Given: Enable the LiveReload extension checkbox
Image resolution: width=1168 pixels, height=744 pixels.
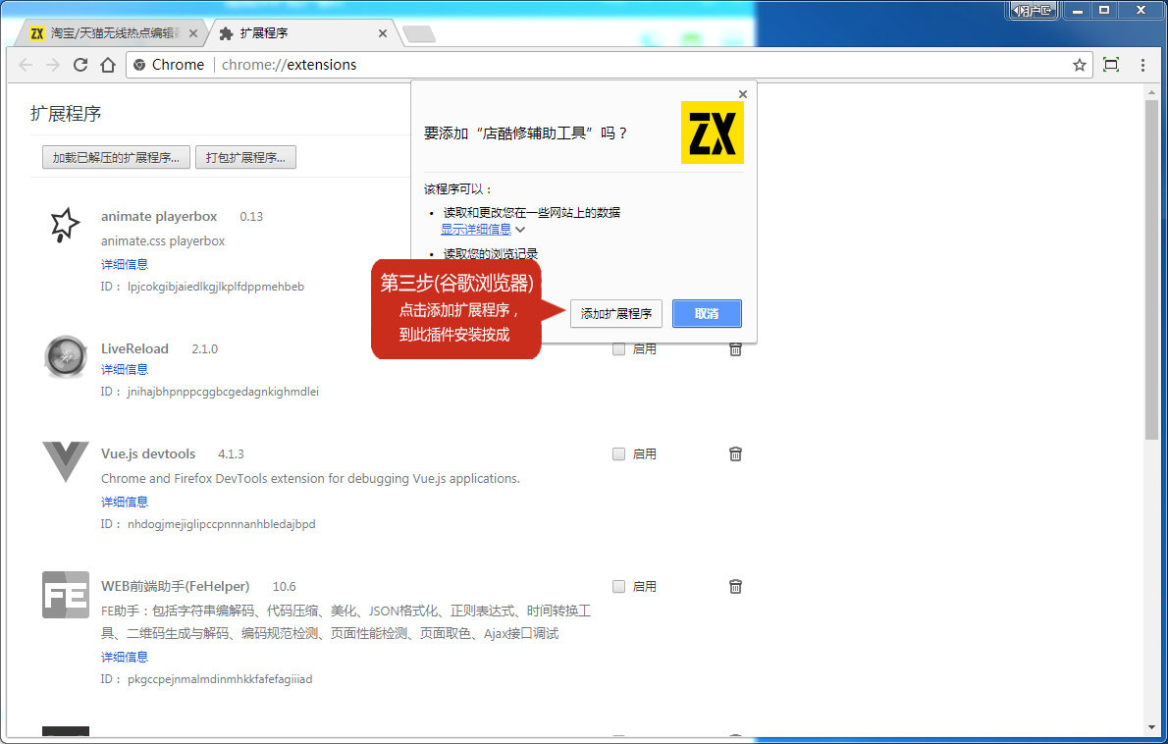Looking at the screenshot, I should [618, 348].
